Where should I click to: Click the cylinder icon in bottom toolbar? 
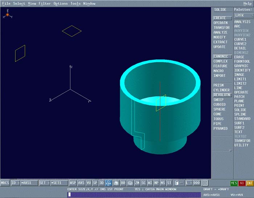tap(177, 183)
